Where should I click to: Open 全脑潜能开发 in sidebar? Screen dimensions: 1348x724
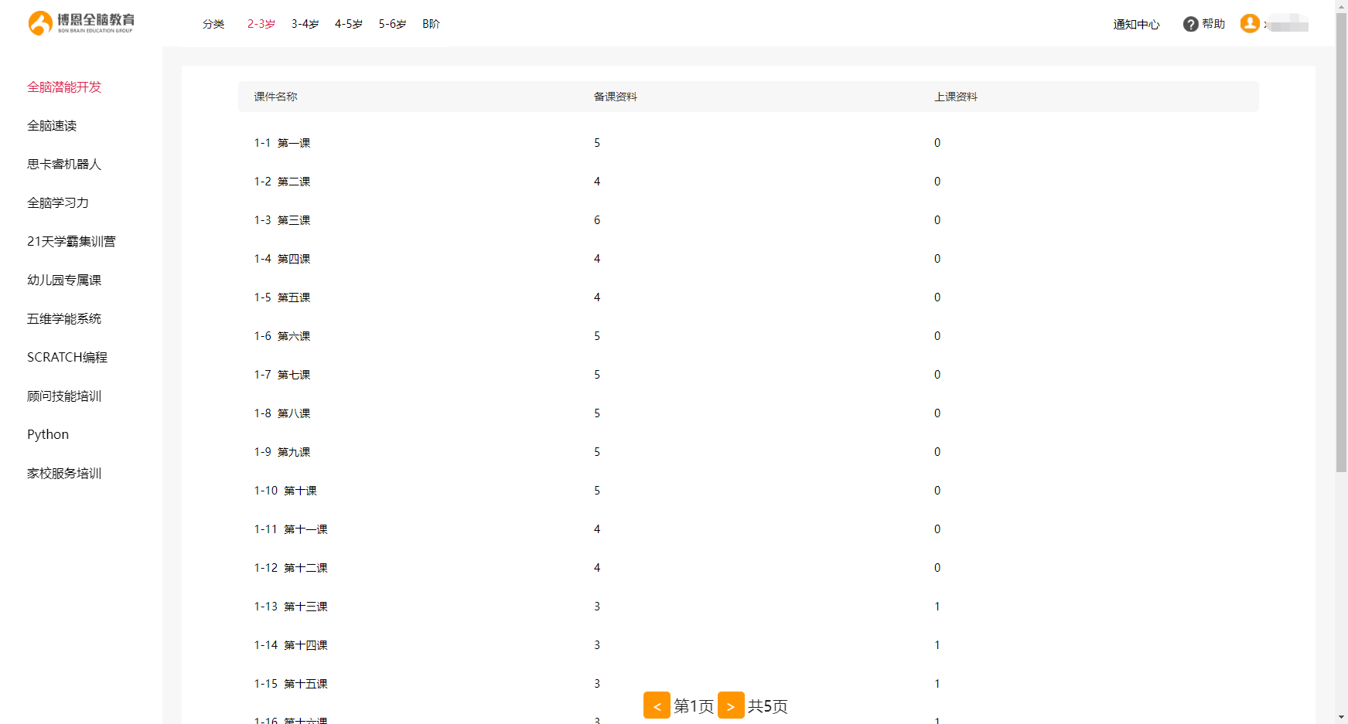point(64,87)
